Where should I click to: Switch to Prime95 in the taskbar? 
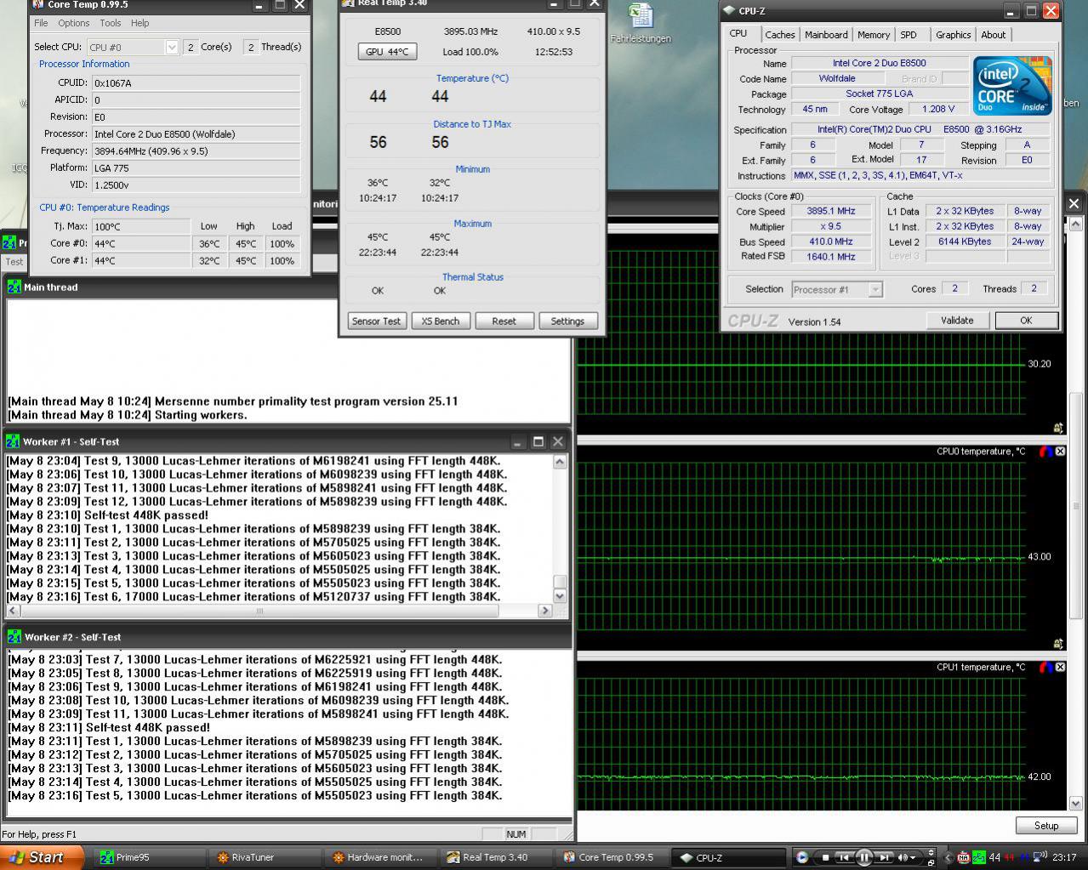pyautogui.click(x=148, y=857)
